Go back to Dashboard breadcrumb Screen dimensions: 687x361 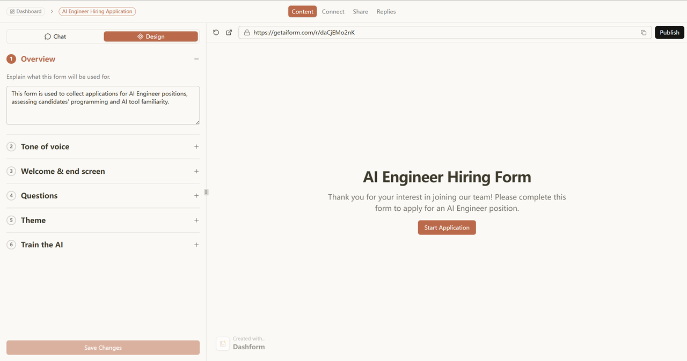(26, 11)
